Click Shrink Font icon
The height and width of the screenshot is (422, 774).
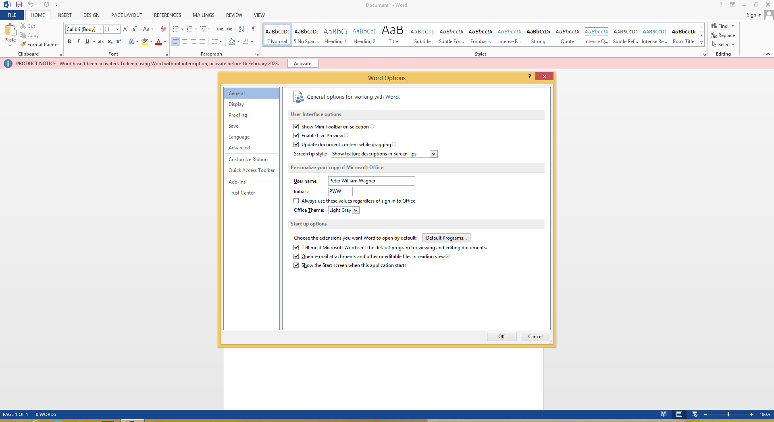[x=134, y=29]
